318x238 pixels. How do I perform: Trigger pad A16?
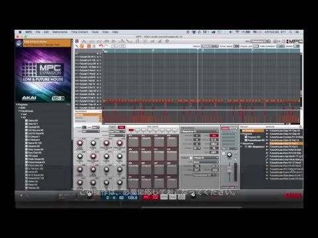coord(172,141)
